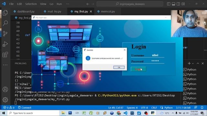Show more menu items ellipsis
Viewport: 207px width, 116px height.
pos(68,4)
